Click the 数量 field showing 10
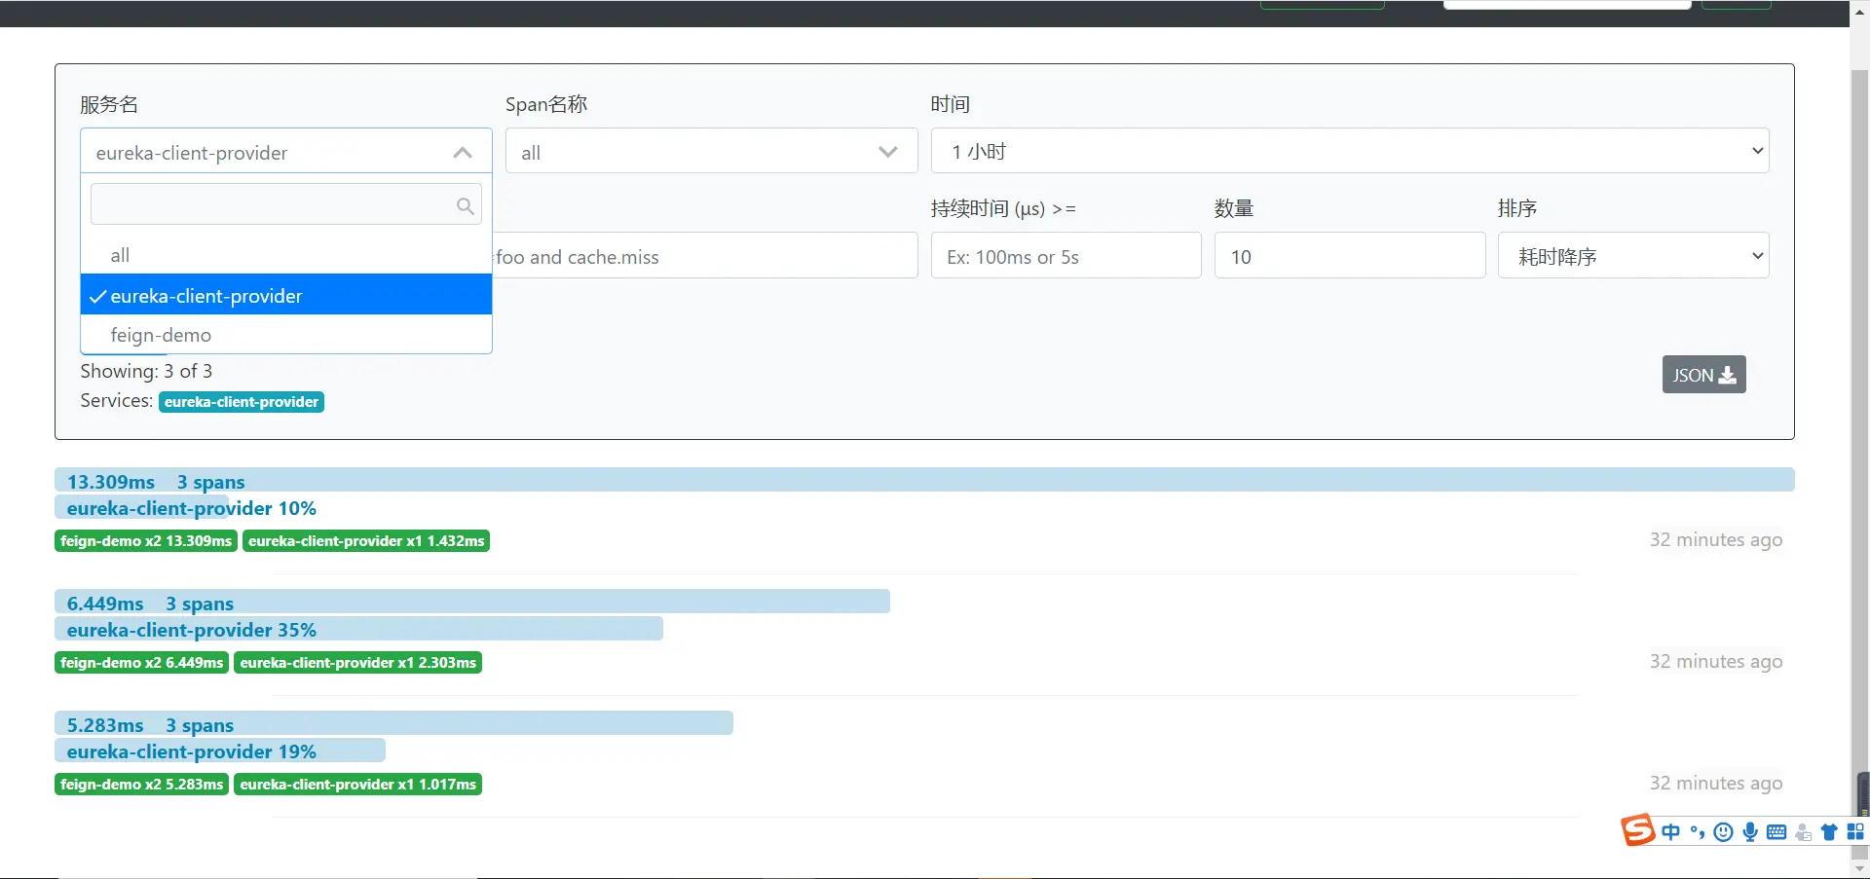 pos(1349,256)
